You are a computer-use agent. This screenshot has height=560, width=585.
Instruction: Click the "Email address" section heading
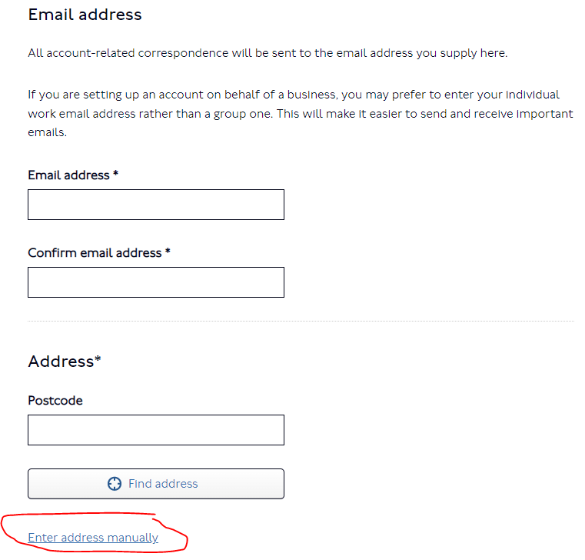(x=85, y=15)
